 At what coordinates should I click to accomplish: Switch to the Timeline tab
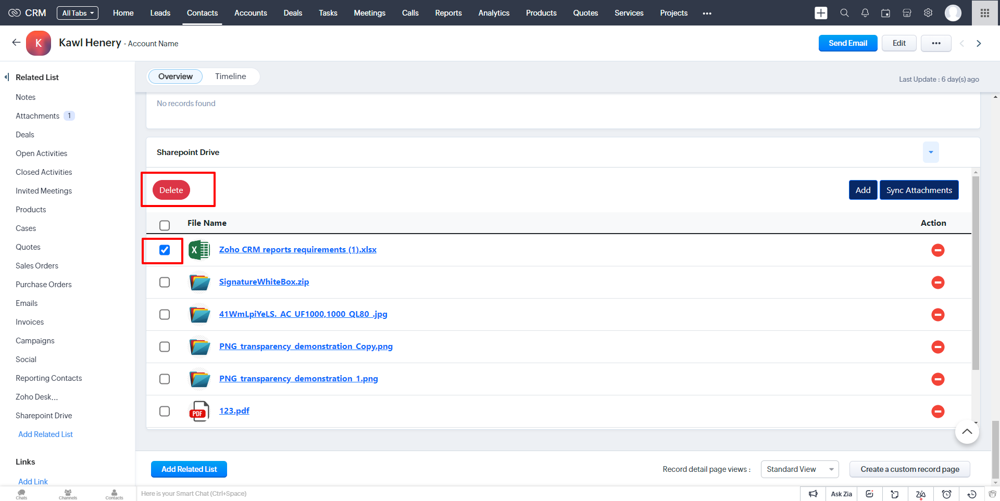(x=230, y=76)
